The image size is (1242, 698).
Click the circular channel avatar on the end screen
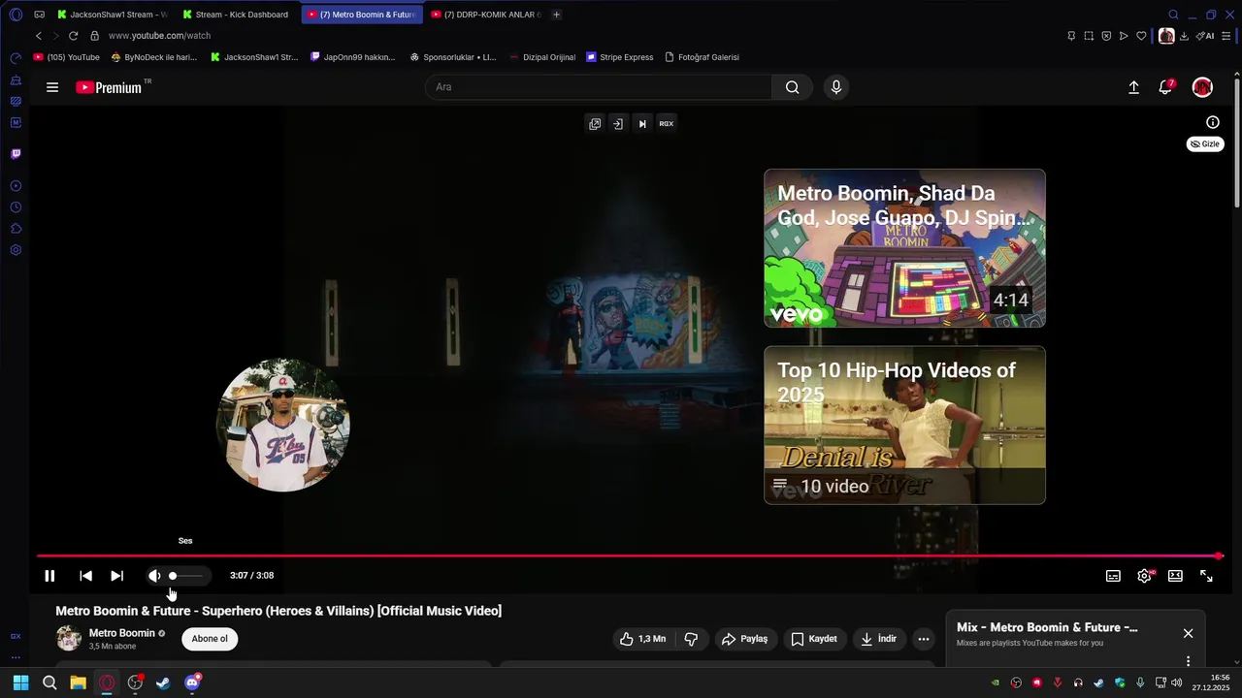[x=283, y=425]
